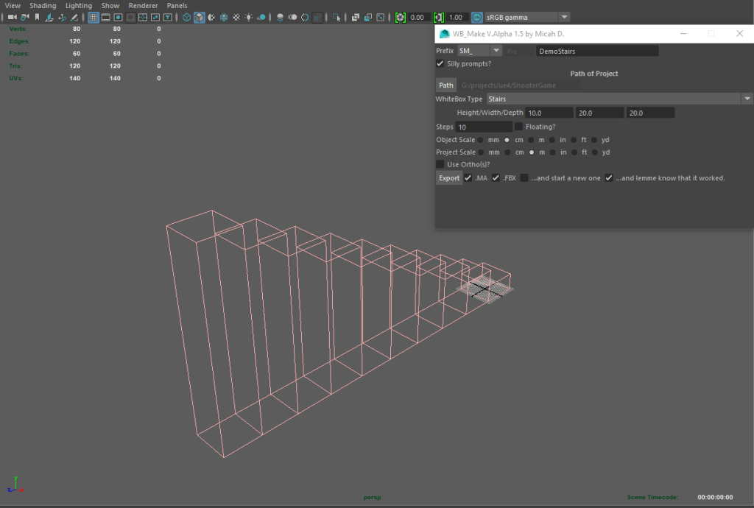Open the Prefix SM_ dropdown
Screen dimensions: 754x508
tap(496, 51)
